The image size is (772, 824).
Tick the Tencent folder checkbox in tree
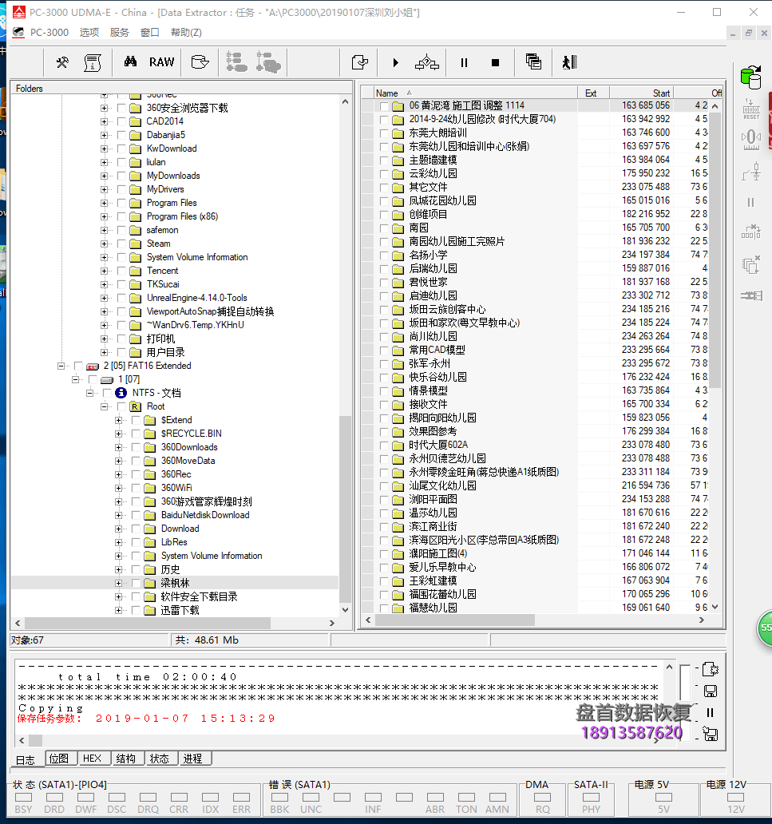click(x=121, y=271)
